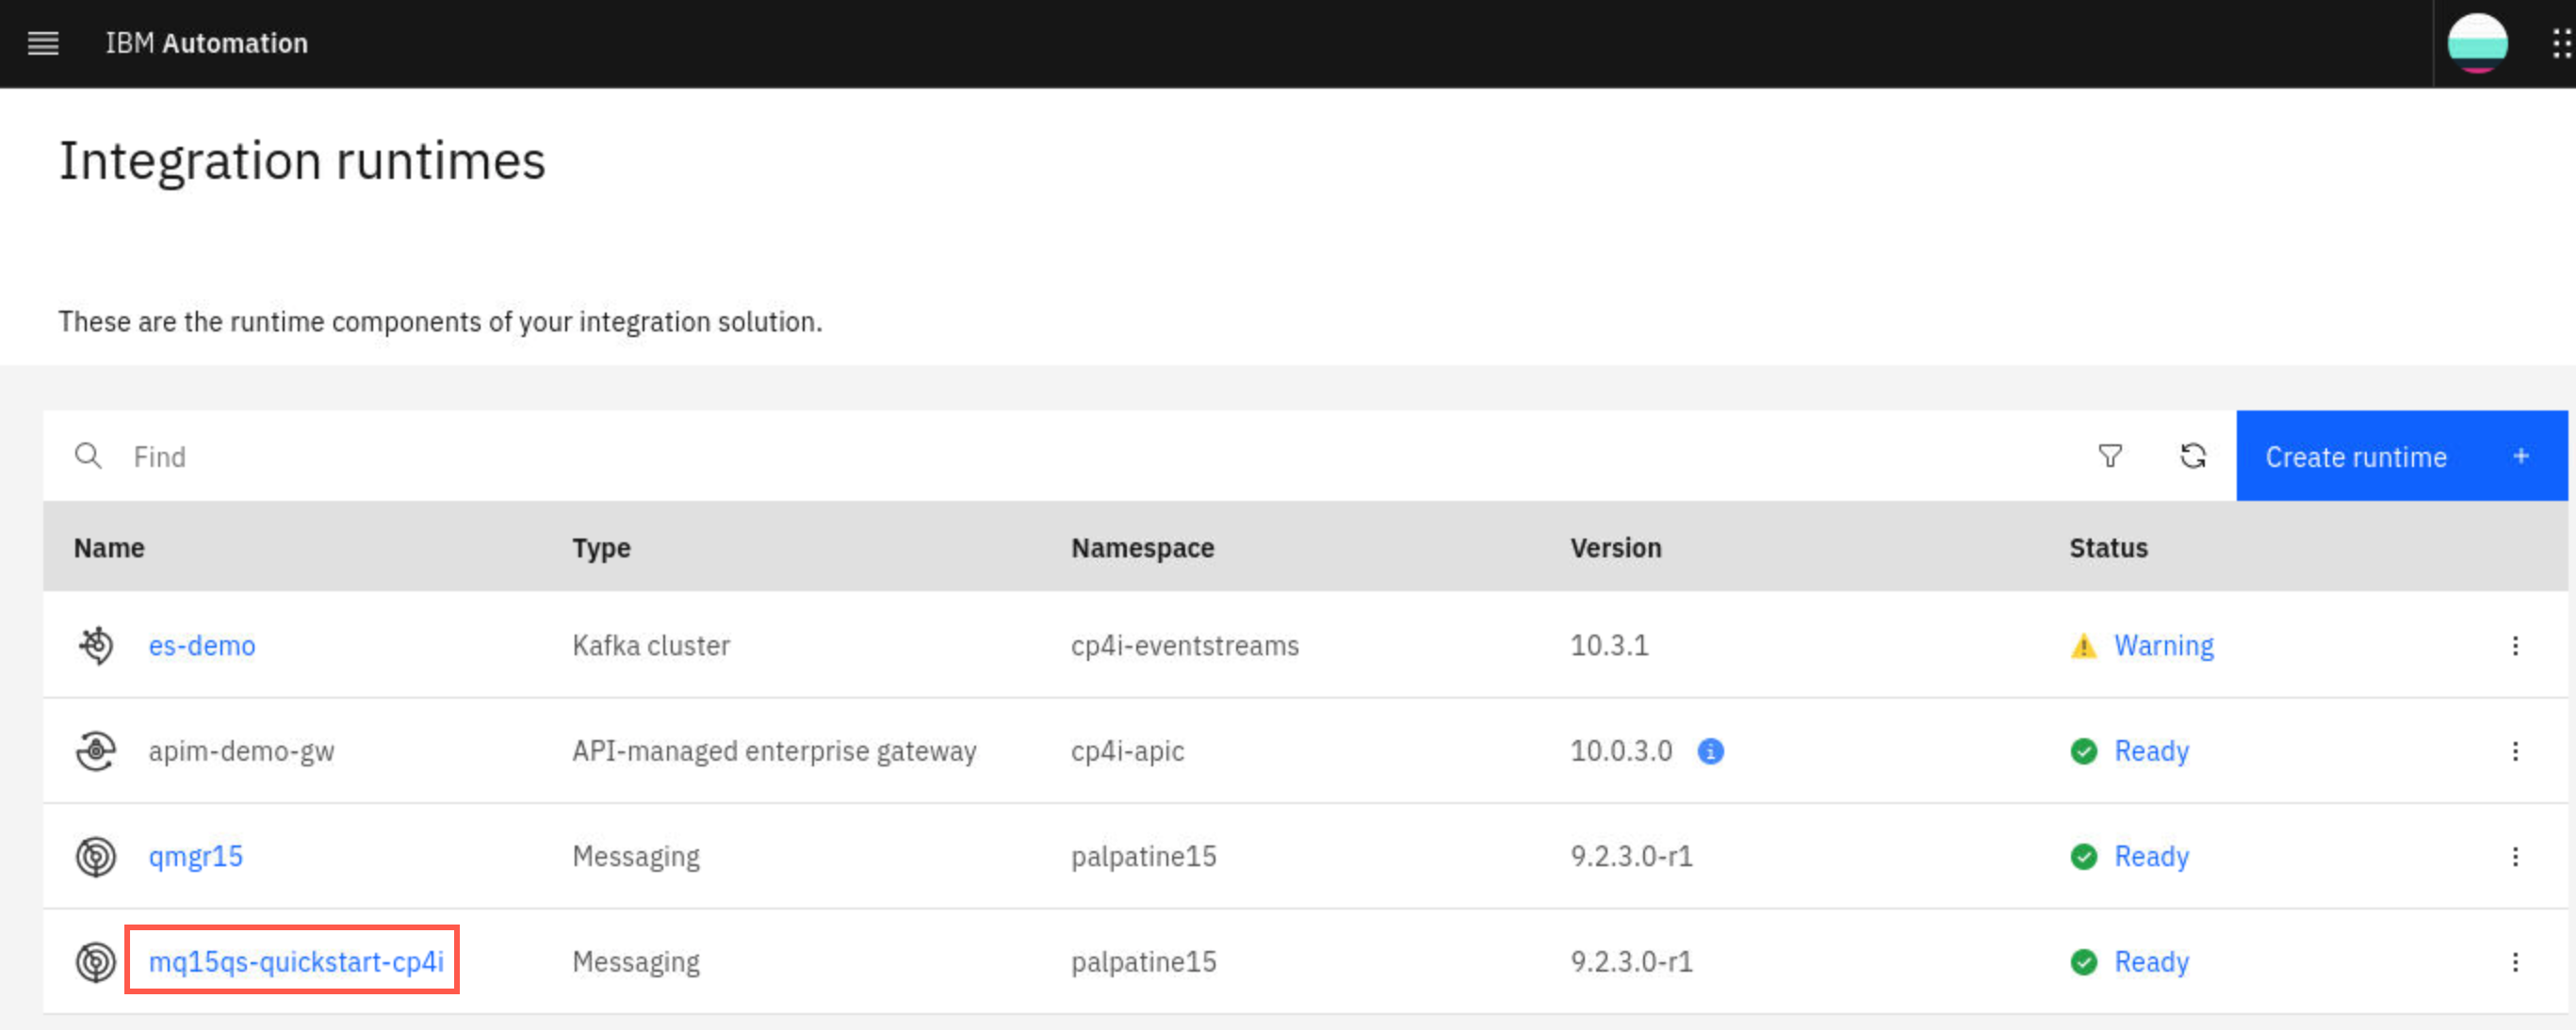Open the overflow menu for qmgr15
The width and height of the screenshot is (2576, 1030).
click(2515, 856)
